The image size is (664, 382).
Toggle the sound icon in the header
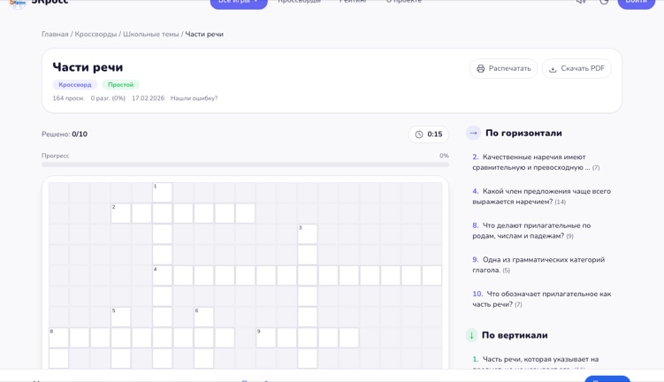581,2
